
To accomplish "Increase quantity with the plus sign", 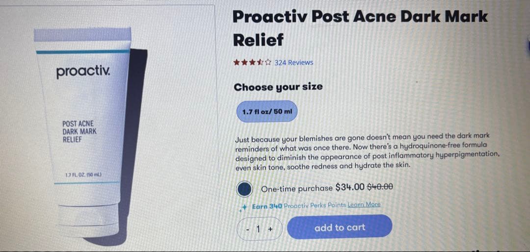I will click(x=270, y=229).
